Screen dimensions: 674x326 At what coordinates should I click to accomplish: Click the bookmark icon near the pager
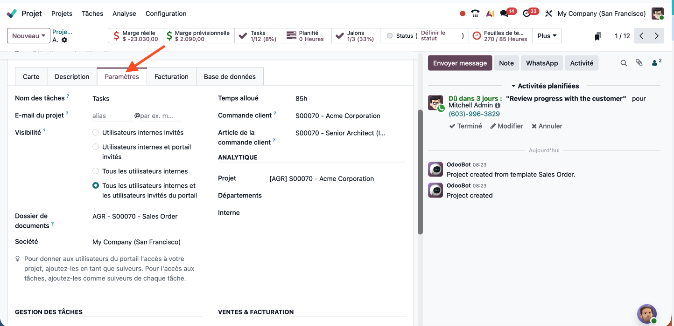pyautogui.click(x=597, y=36)
